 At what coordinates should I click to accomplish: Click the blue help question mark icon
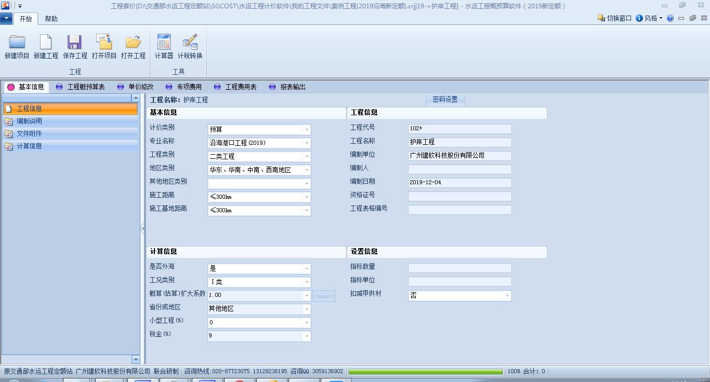click(x=670, y=18)
